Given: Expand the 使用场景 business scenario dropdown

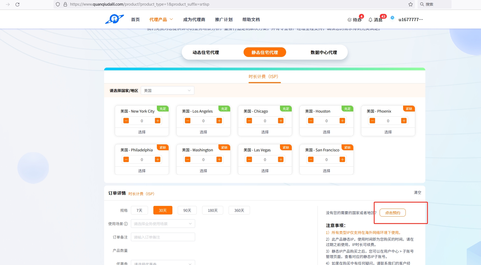Looking at the screenshot, I should tap(163, 224).
